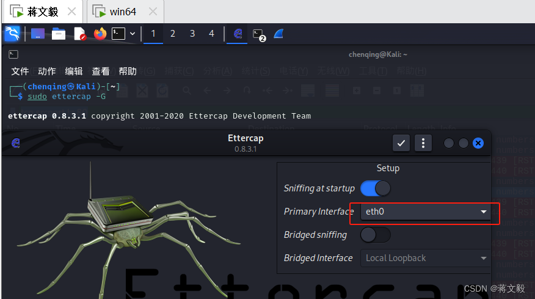Minimize the Ettercap window
Image resolution: width=535 pixels, height=299 pixels.
[449, 143]
